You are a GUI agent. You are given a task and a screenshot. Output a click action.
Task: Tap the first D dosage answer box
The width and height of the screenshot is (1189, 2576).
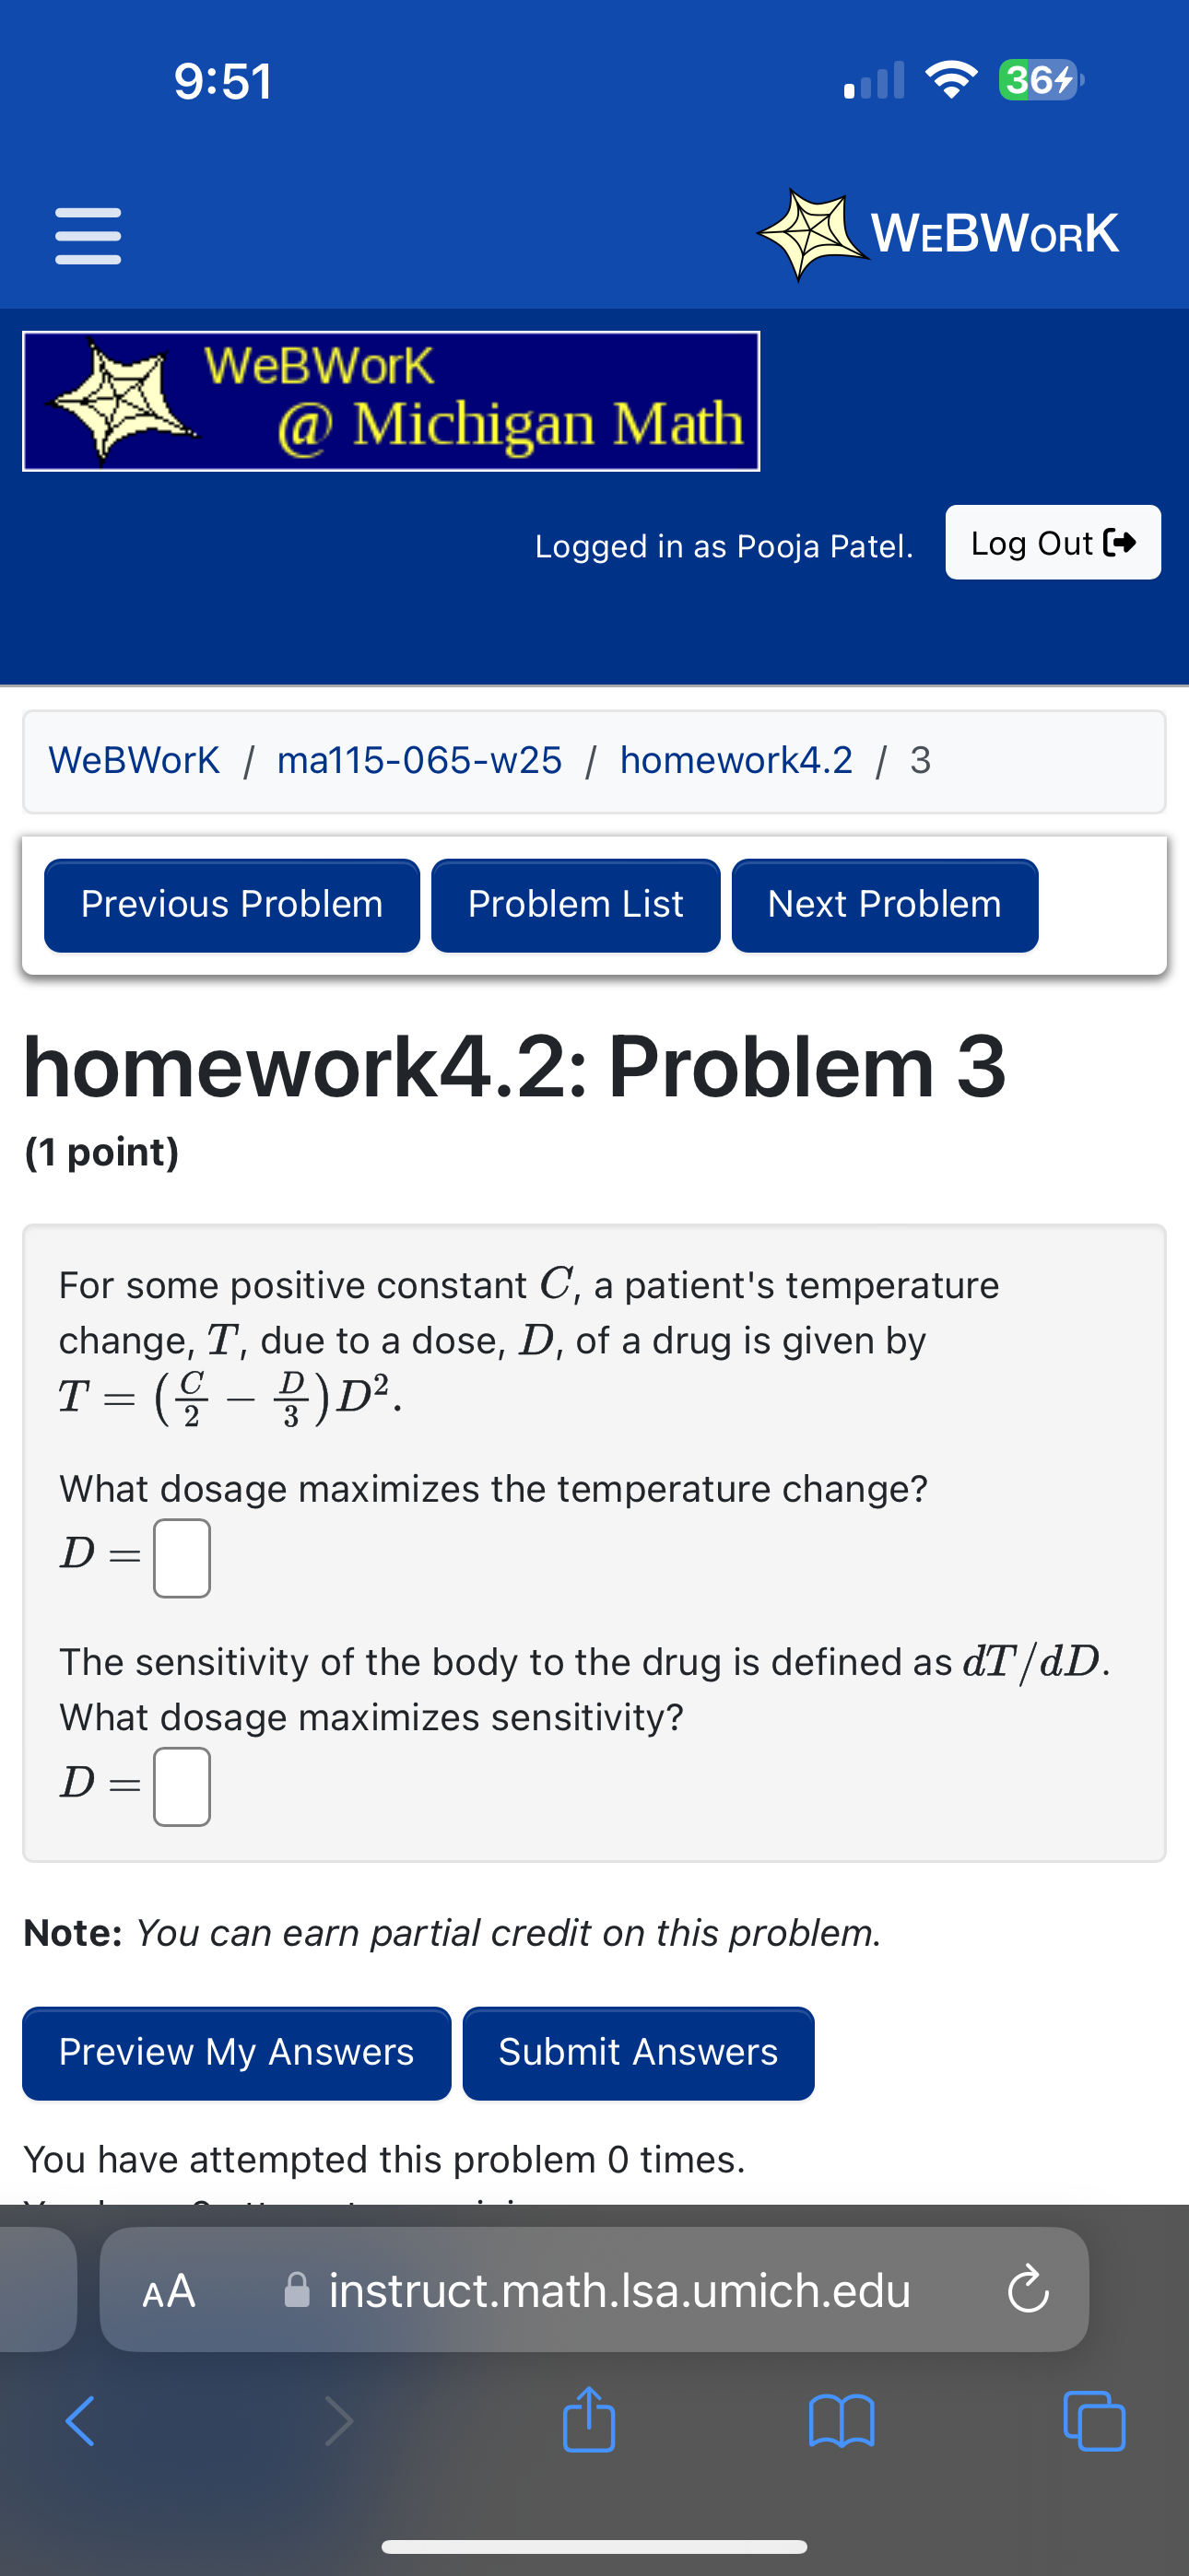pos(182,1557)
